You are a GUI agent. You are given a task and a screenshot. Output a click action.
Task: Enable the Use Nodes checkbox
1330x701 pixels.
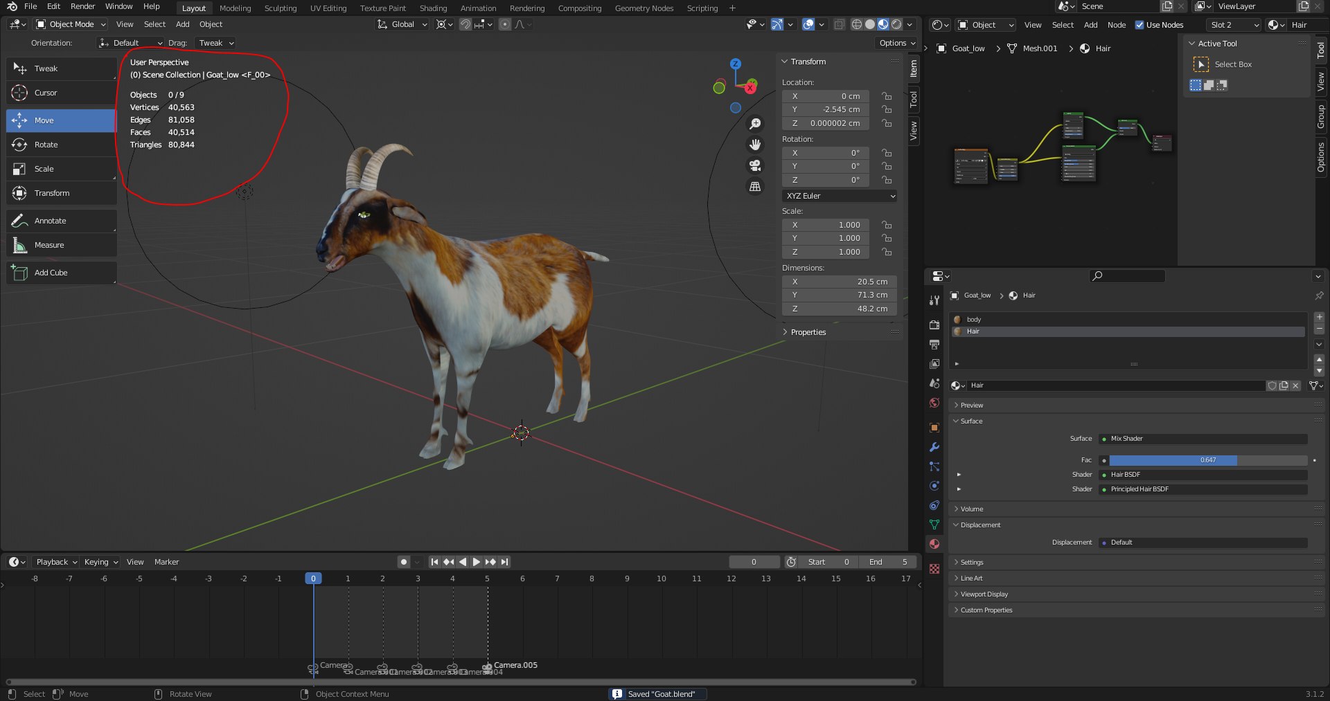(1140, 25)
